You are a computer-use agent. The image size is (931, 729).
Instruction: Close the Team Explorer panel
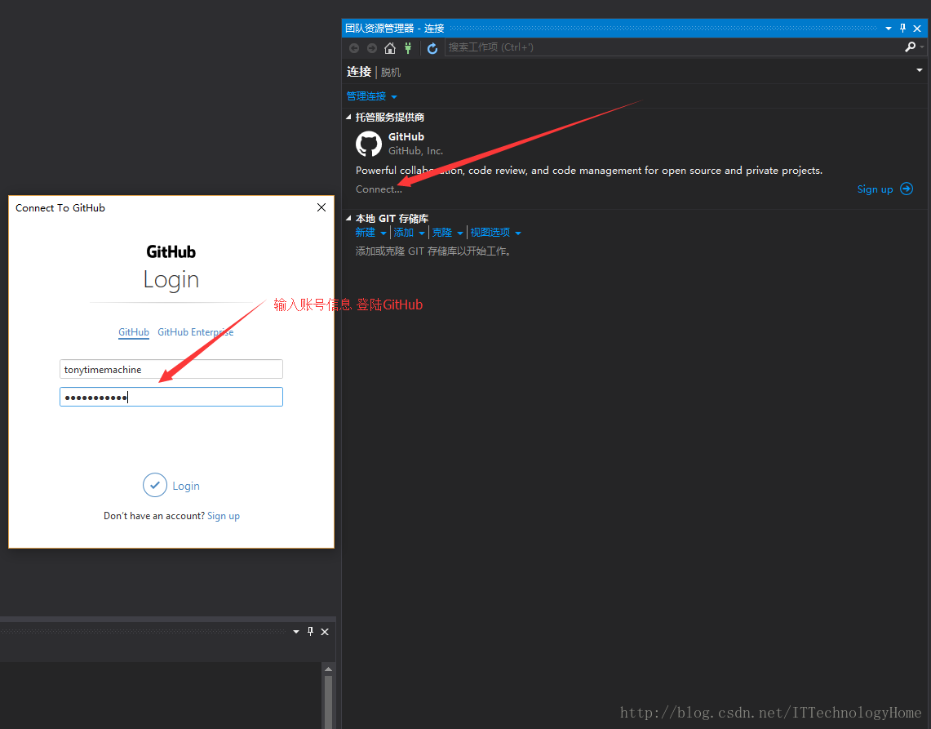917,28
